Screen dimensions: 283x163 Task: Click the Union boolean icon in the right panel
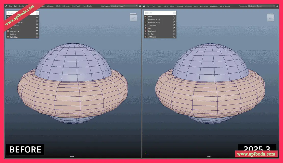tap(145, 17)
